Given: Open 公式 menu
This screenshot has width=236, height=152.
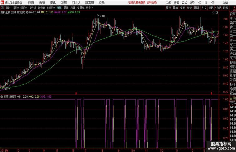Looking at the screenshot, I should pos(184,2).
